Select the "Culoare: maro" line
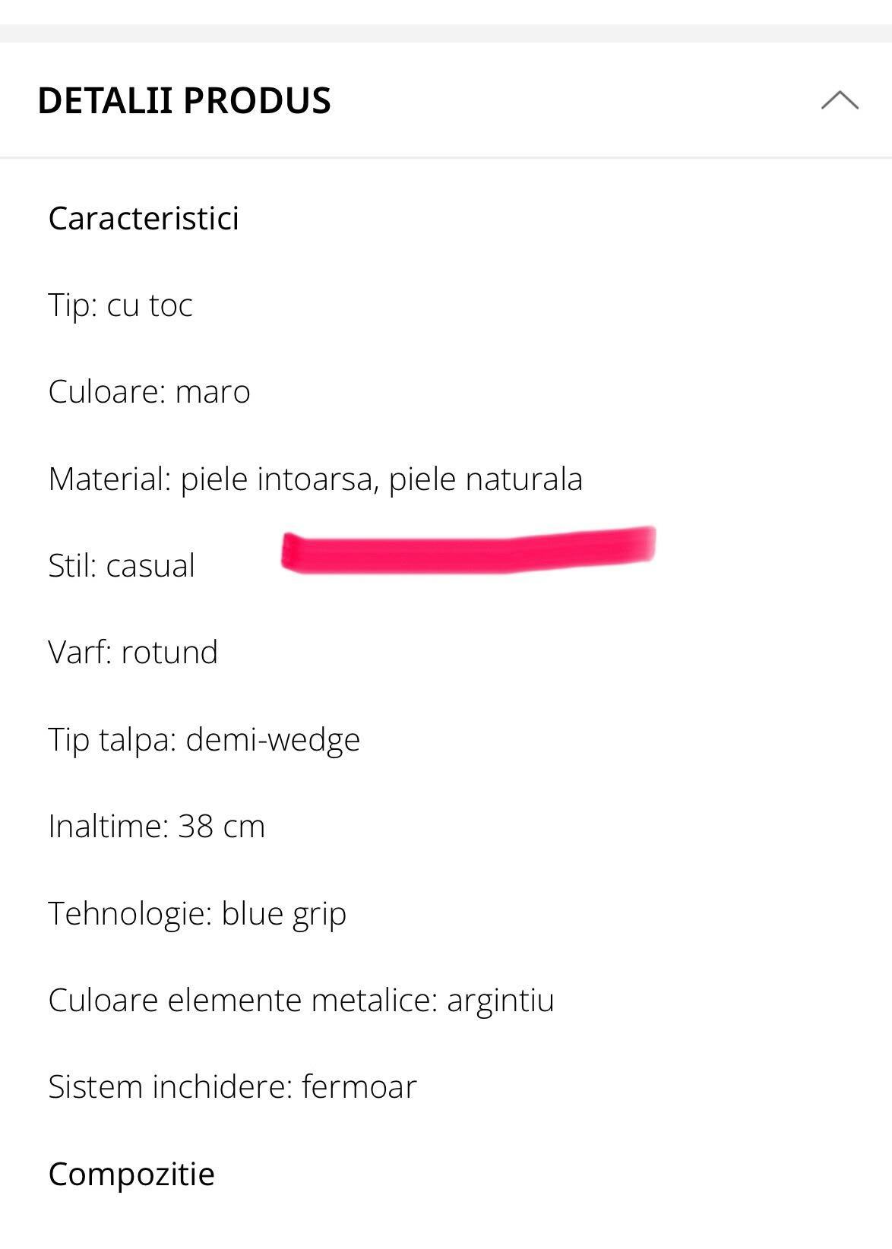 click(x=149, y=392)
